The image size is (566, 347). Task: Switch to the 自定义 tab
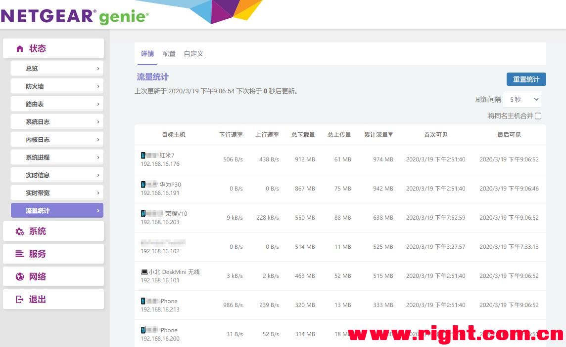tap(193, 54)
